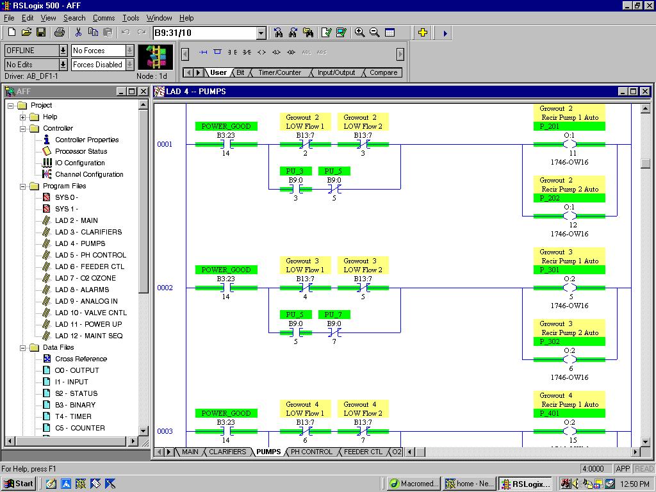
Task: Click the Find Next binoculars icon
Action: point(293,32)
